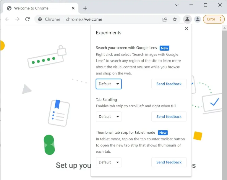The image size is (227, 180).
Task: Select the Welcome to Chrome tab
Action: pyautogui.click(x=40, y=8)
